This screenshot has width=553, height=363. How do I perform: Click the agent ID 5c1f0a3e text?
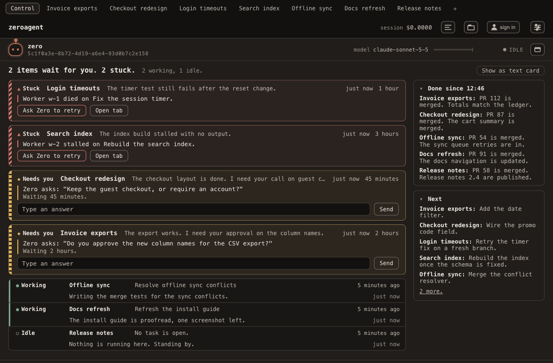click(88, 53)
